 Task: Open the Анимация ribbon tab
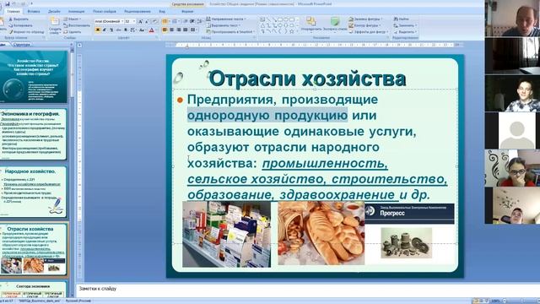(x=76, y=11)
